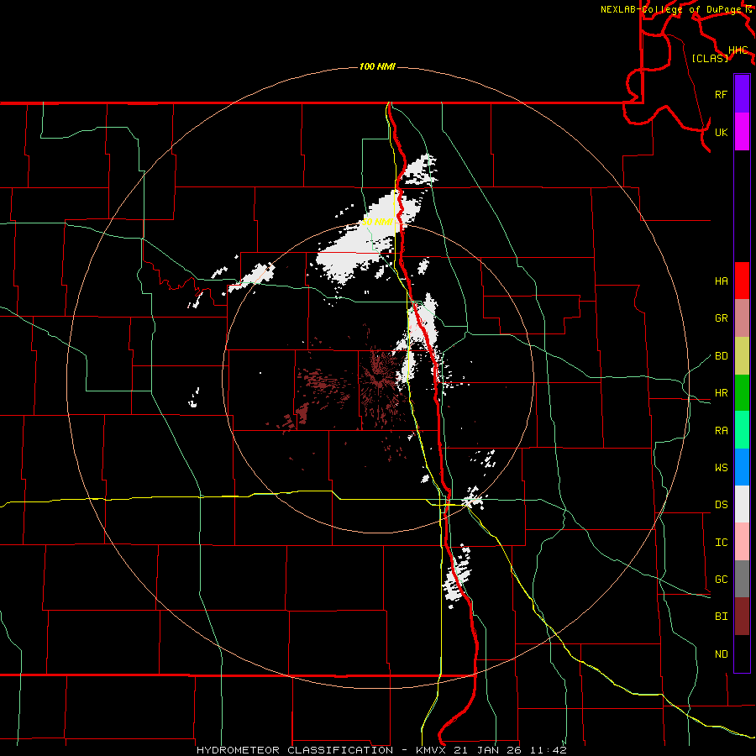Click the IC legend label
756x756 pixels.
coord(721,543)
